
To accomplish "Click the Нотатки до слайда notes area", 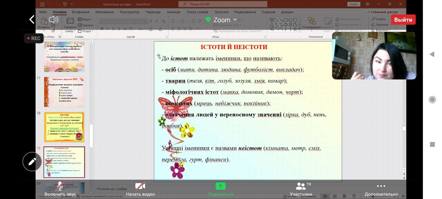I will point(112,189).
